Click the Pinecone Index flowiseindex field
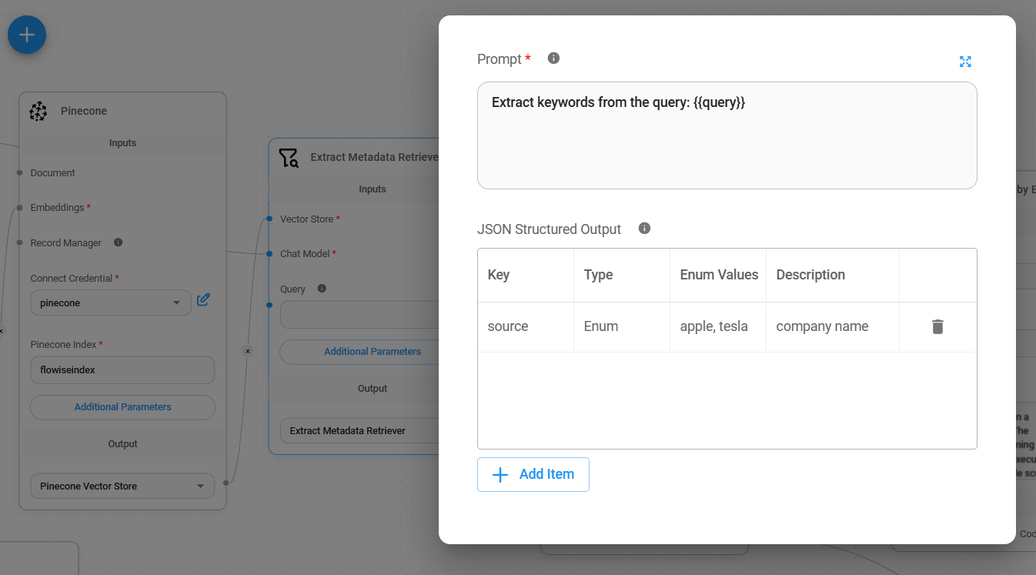 click(122, 370)
